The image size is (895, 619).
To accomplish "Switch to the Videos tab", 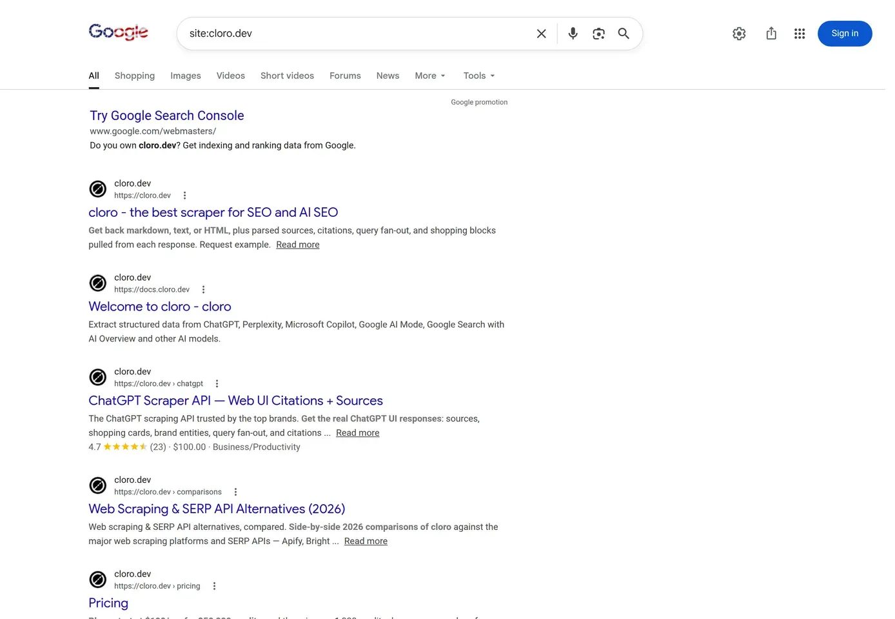I will pyautogui.click(x=231, y=76).
